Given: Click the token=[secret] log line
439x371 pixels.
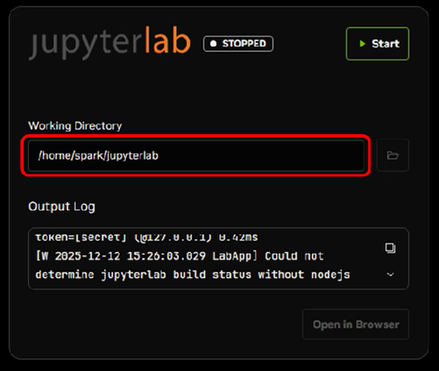Looking at the screenshot, I should click(x=147, y=237).
